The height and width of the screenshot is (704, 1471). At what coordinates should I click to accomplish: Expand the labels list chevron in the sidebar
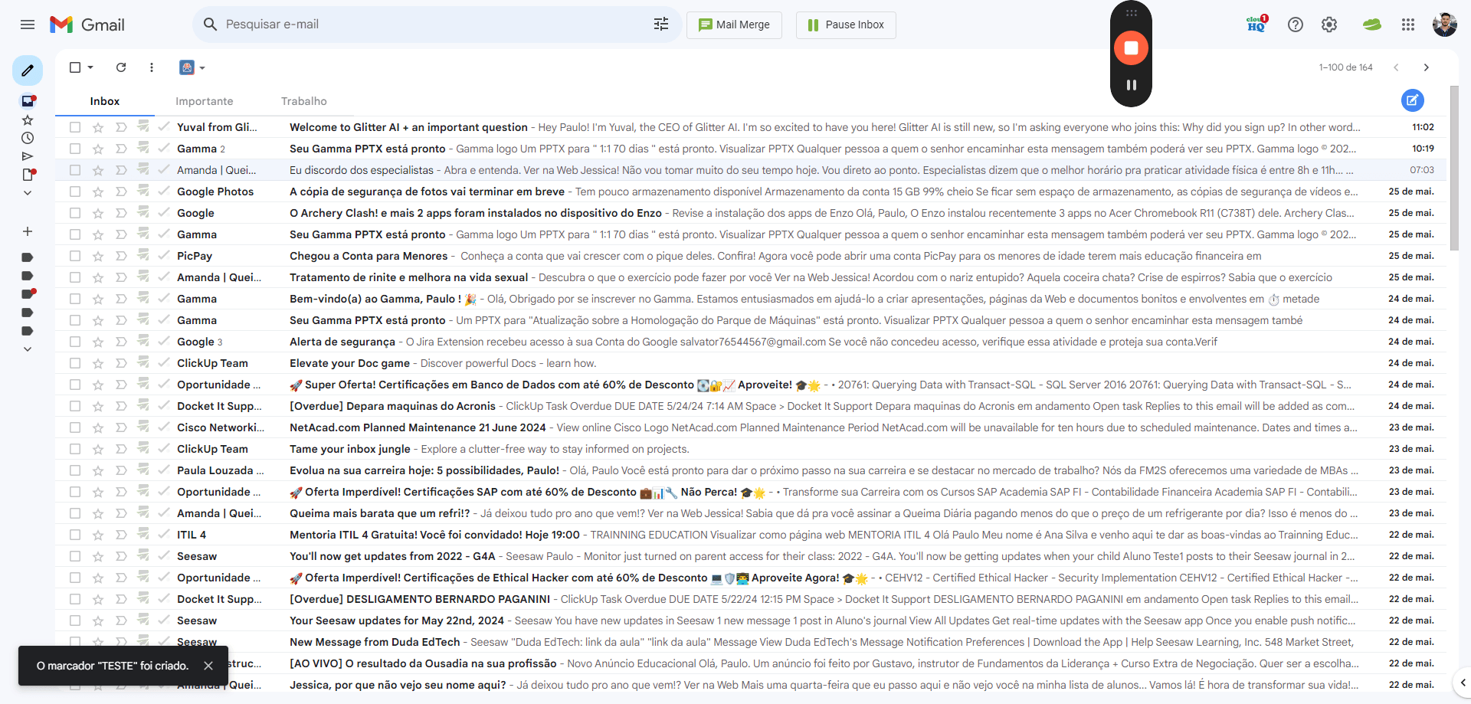[x=28, y=349]
